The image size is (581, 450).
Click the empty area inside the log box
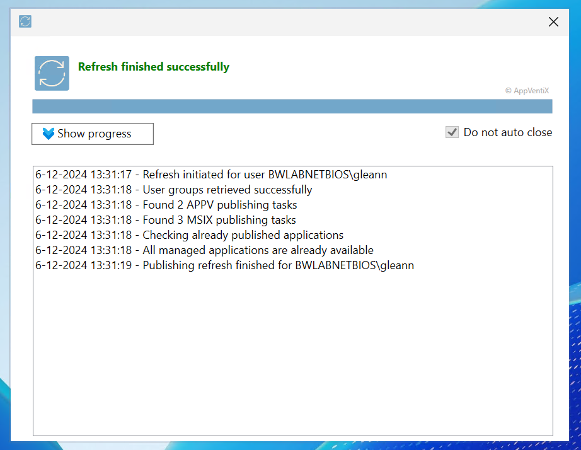click(292, 353)
